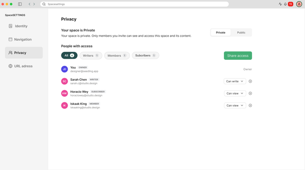Open Navigation settings
The width and height of the screenshot is (305, 170).
pos(24,39)
